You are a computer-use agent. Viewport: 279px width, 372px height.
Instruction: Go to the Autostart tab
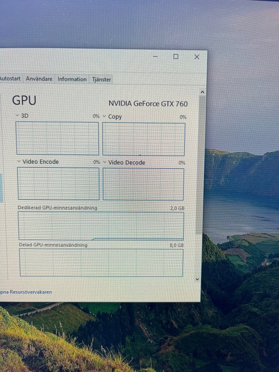click(x=10, y=78)
